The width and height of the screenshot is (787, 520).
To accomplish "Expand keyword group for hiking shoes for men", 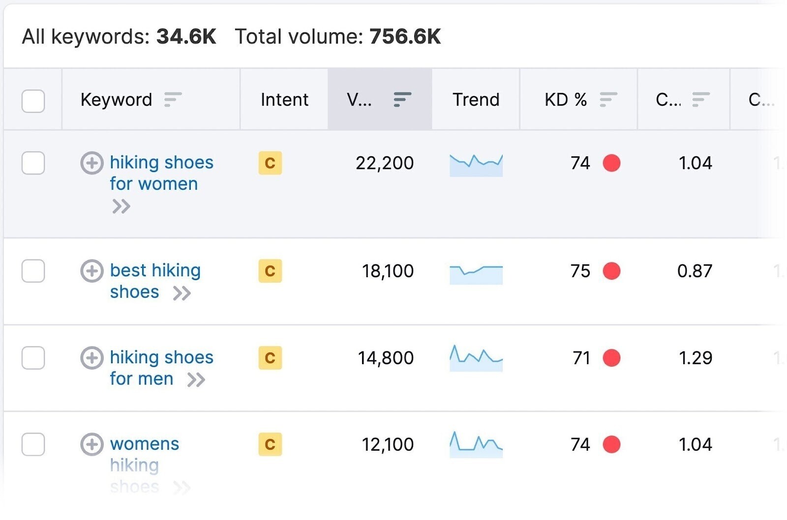I will pos(92,358).
